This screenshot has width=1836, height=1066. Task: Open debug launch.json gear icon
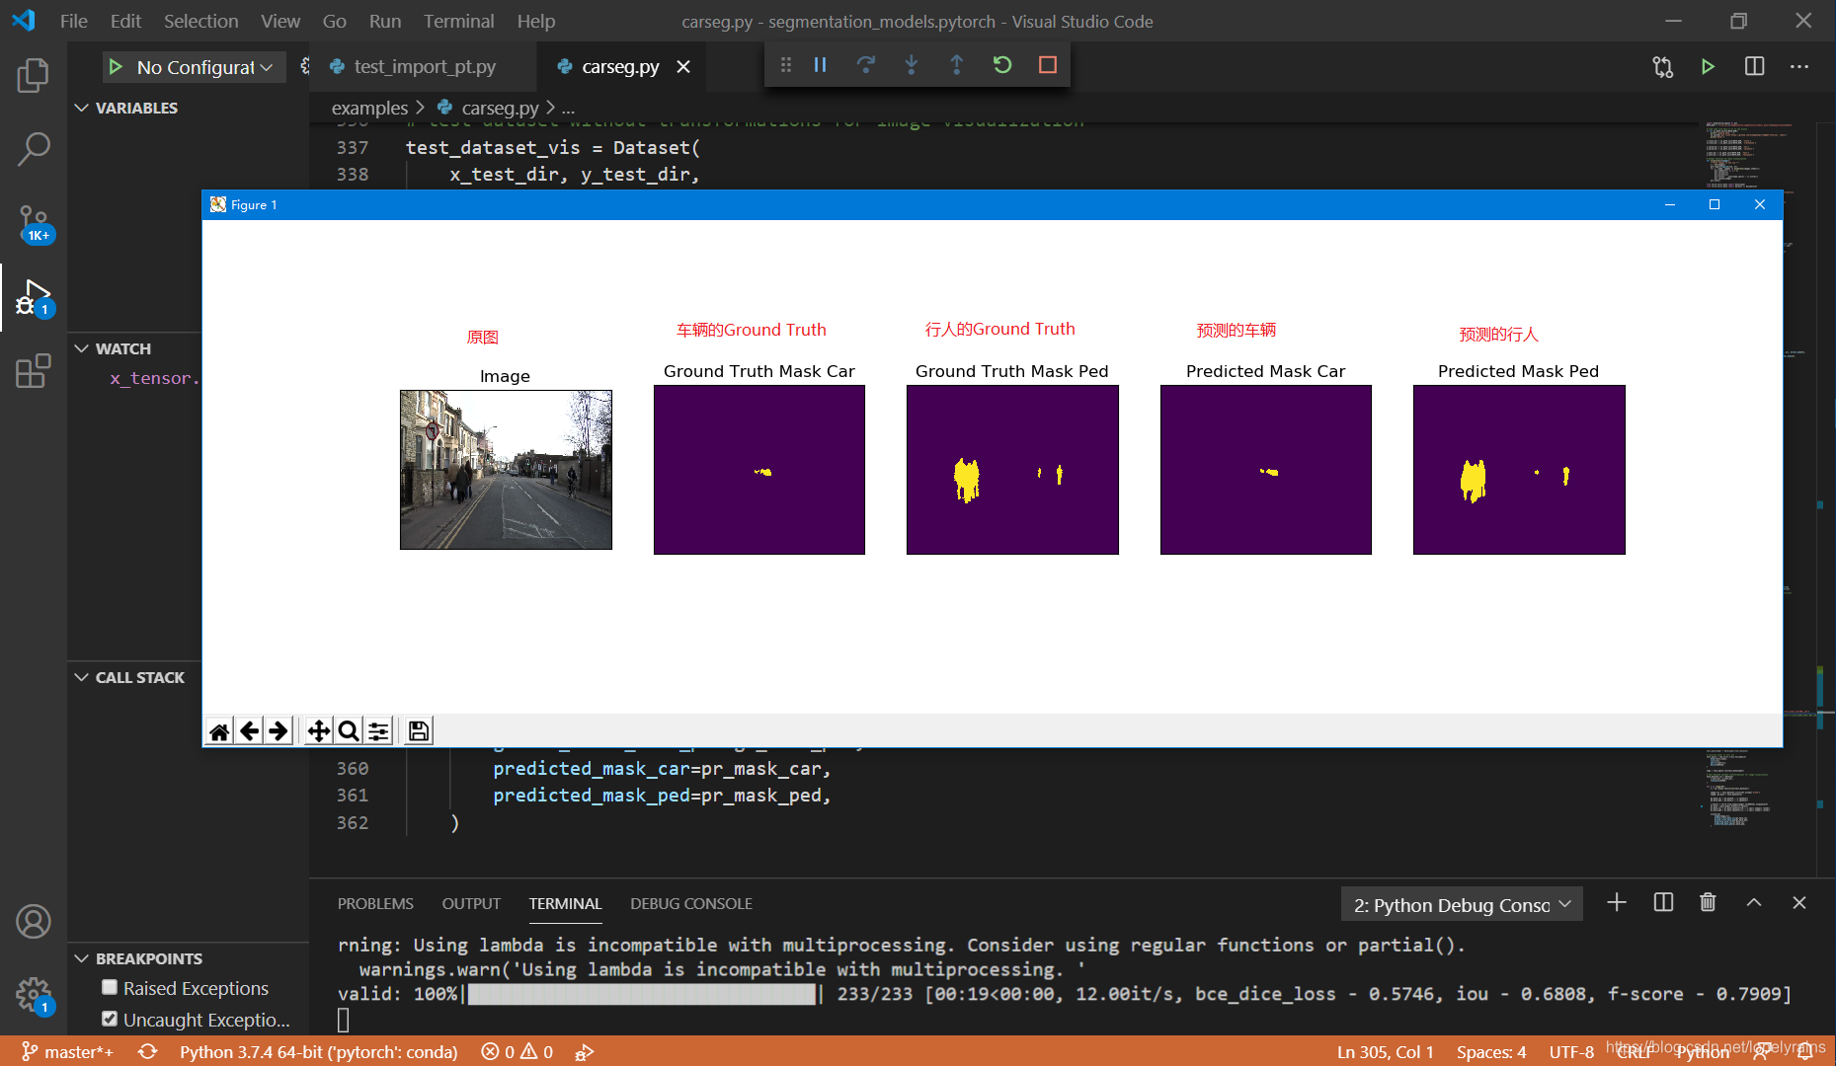[305, 66]
